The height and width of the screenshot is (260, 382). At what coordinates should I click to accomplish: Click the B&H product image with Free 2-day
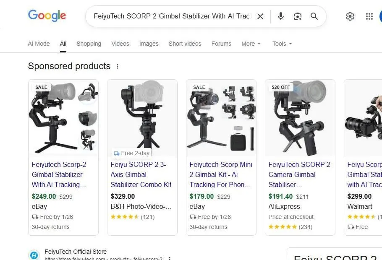[142, 118]
